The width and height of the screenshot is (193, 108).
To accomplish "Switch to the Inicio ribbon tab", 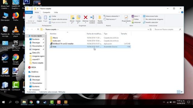I will 37,12.
